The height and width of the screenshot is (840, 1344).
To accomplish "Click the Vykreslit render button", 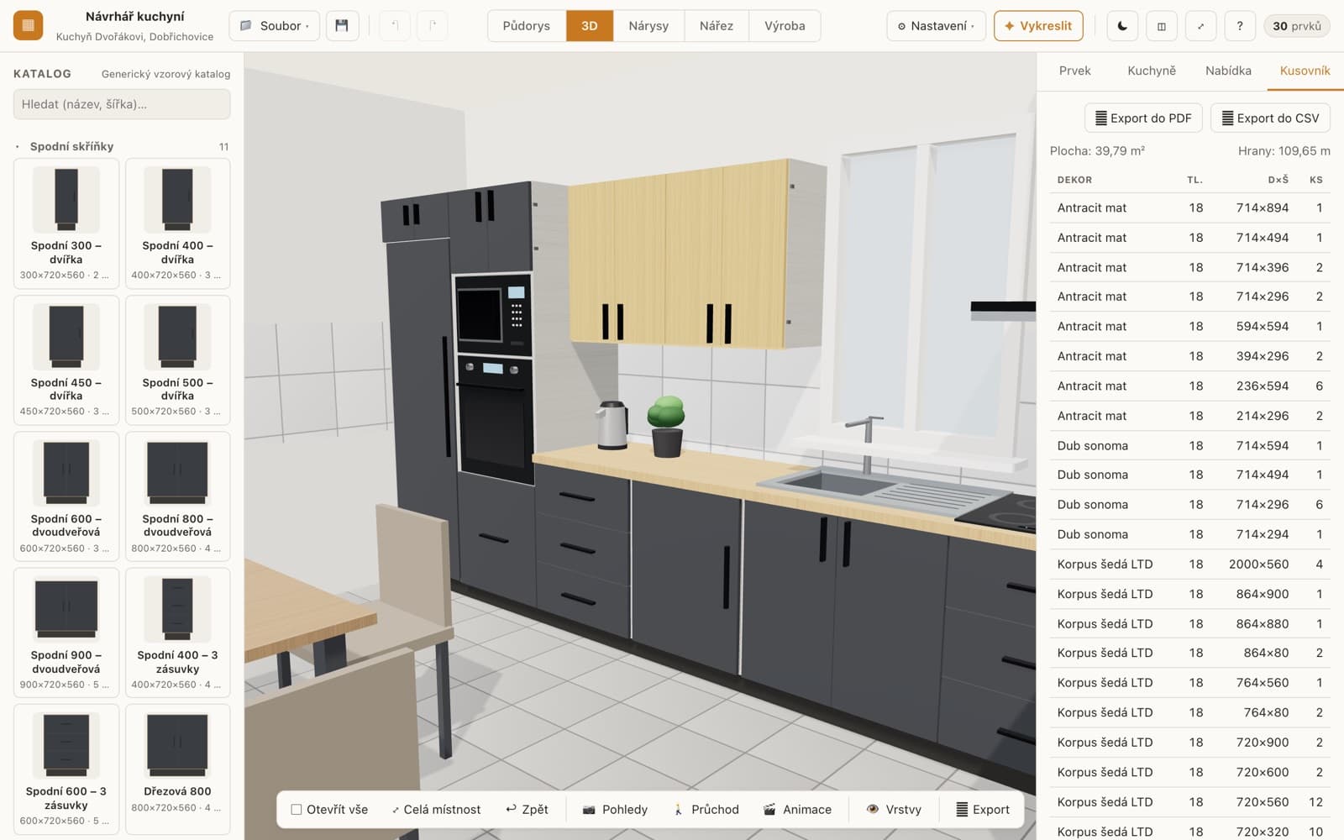I will click(1038, 26).
